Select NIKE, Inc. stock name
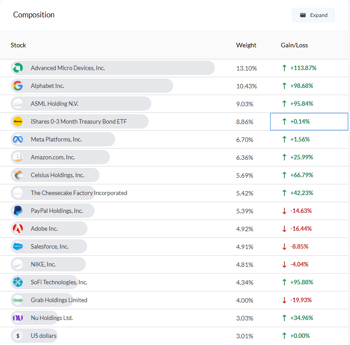 click(x=43, y=264)
